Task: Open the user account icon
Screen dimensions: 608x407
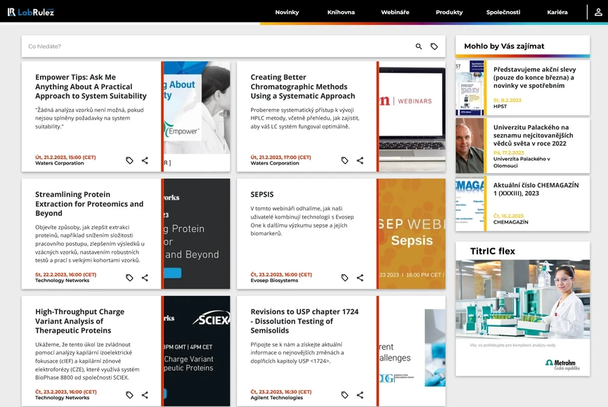Action: [598, 12]
